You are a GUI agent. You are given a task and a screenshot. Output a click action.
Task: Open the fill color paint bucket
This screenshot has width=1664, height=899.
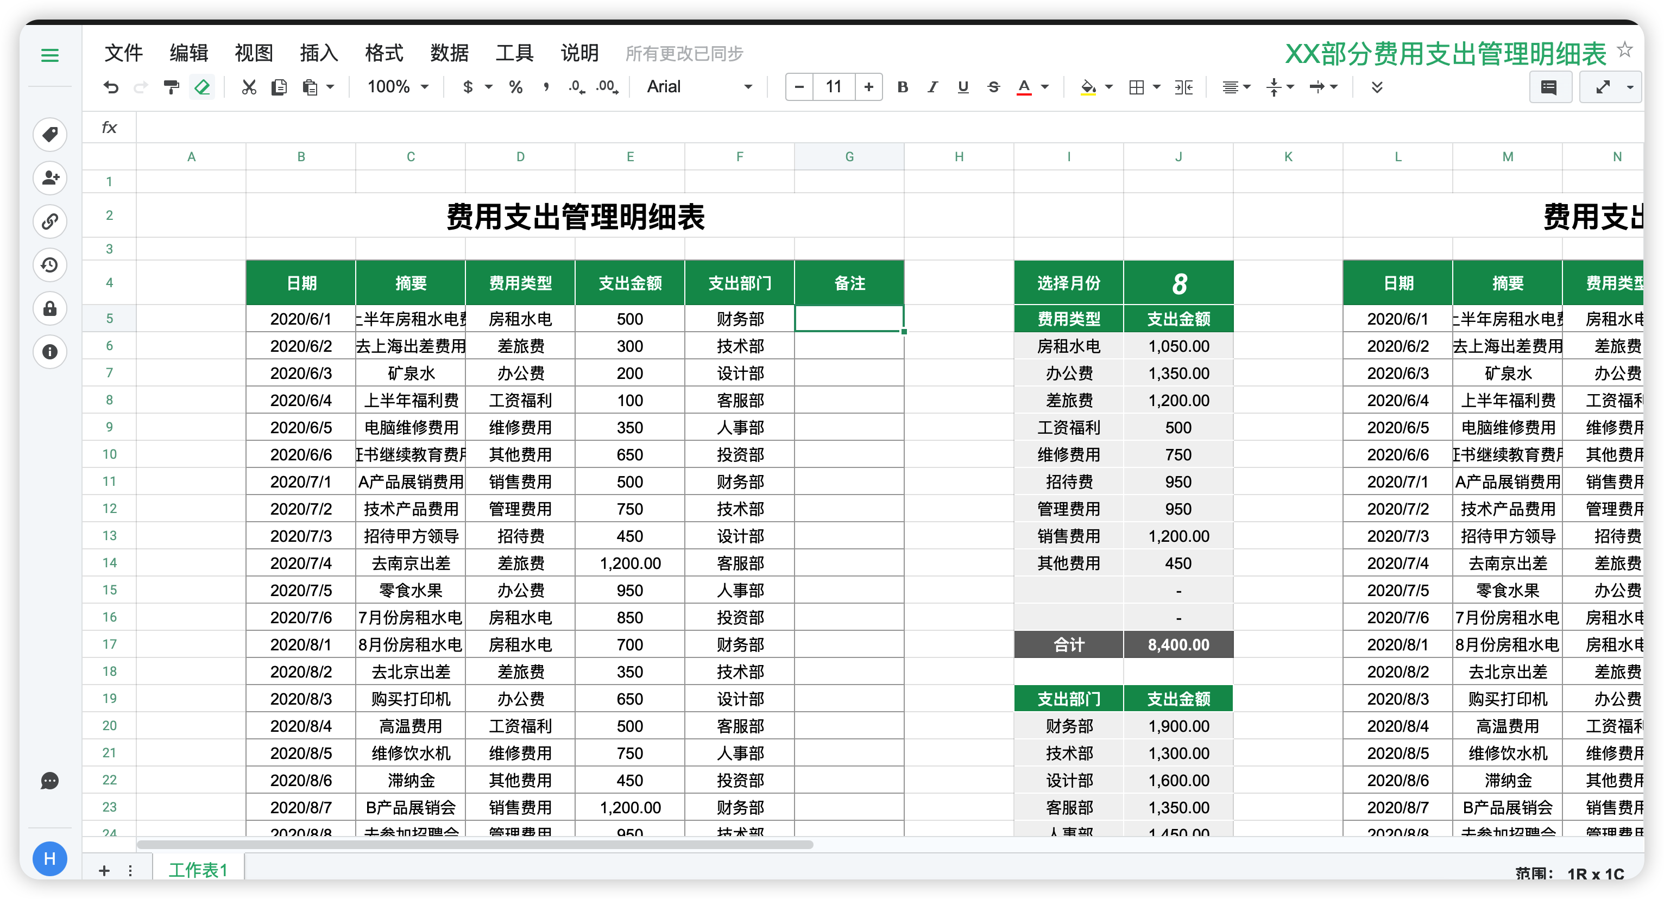[1088, 87]
